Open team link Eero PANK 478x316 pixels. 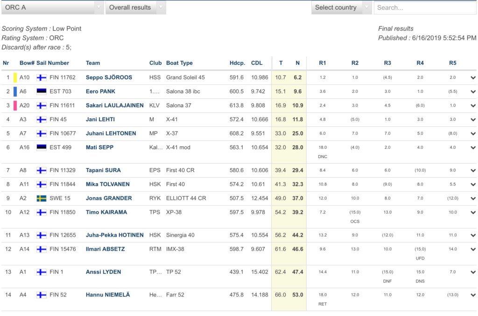point(100,91)
